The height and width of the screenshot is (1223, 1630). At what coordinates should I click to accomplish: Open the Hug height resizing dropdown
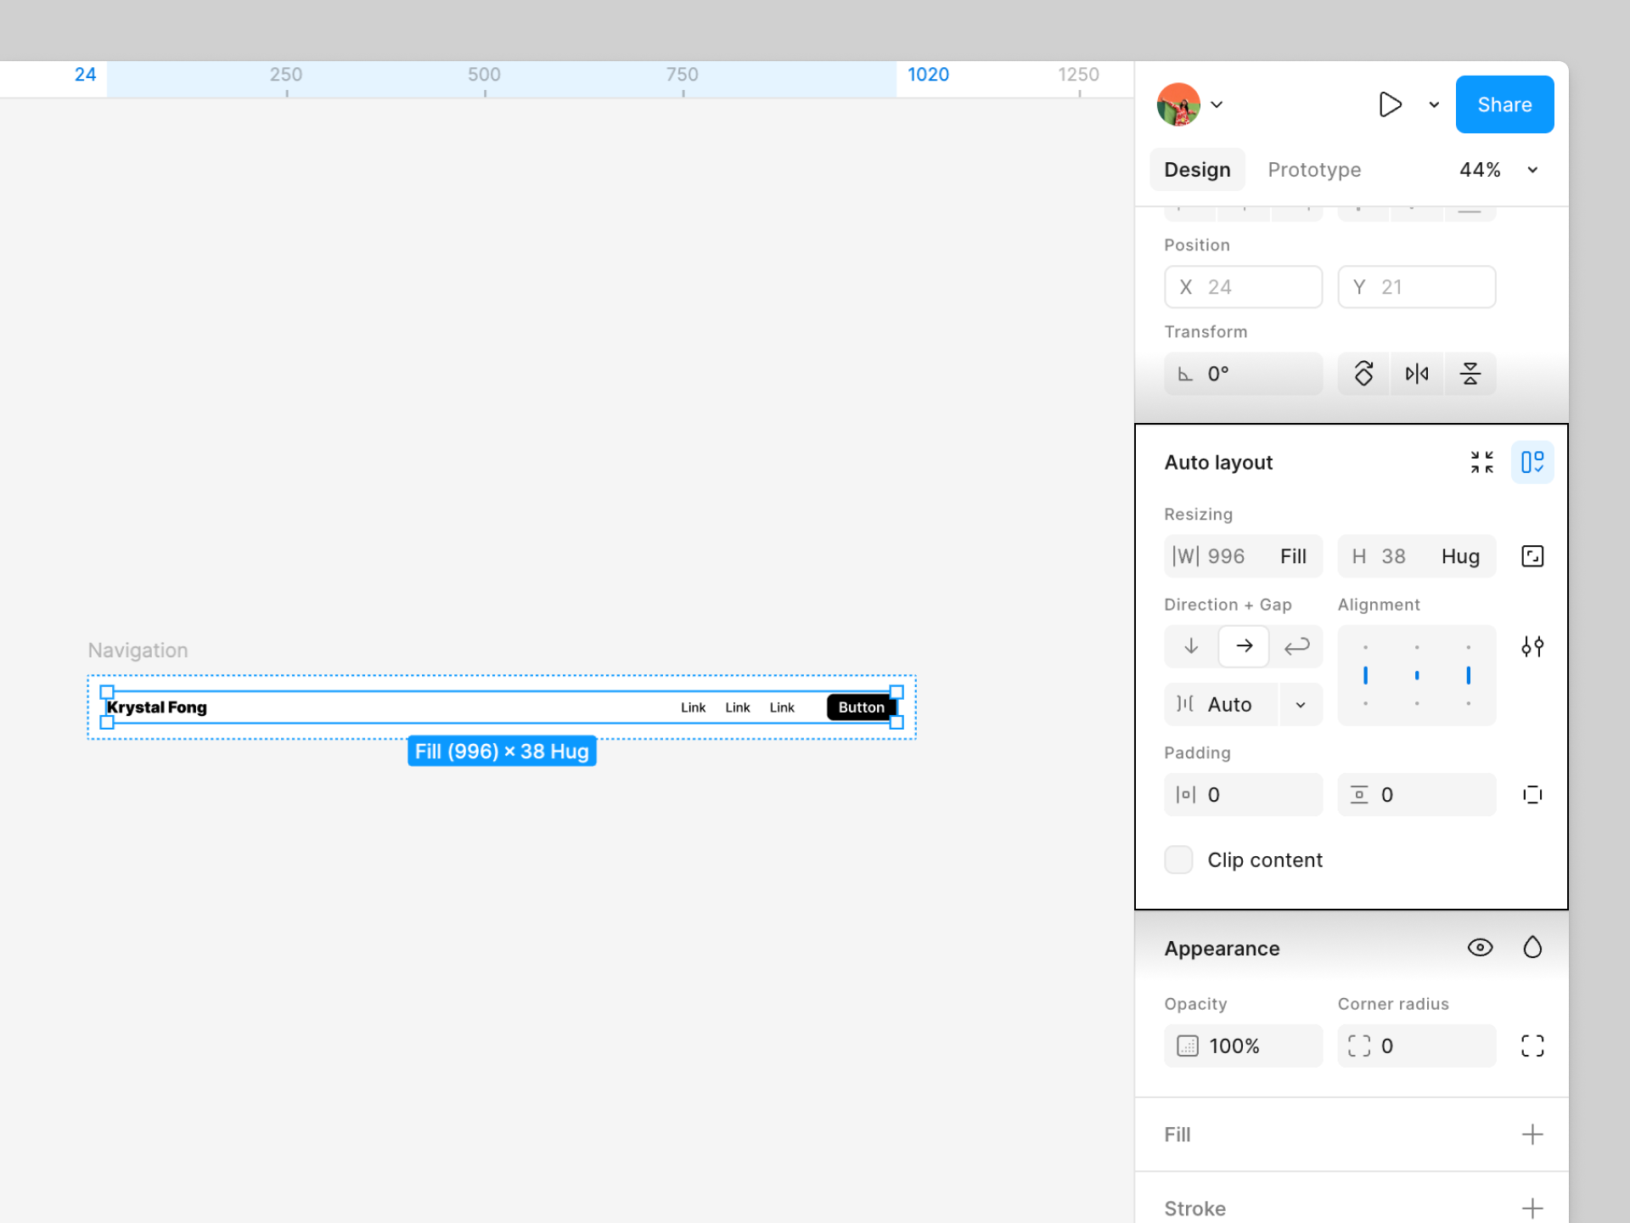(1460, 556)
